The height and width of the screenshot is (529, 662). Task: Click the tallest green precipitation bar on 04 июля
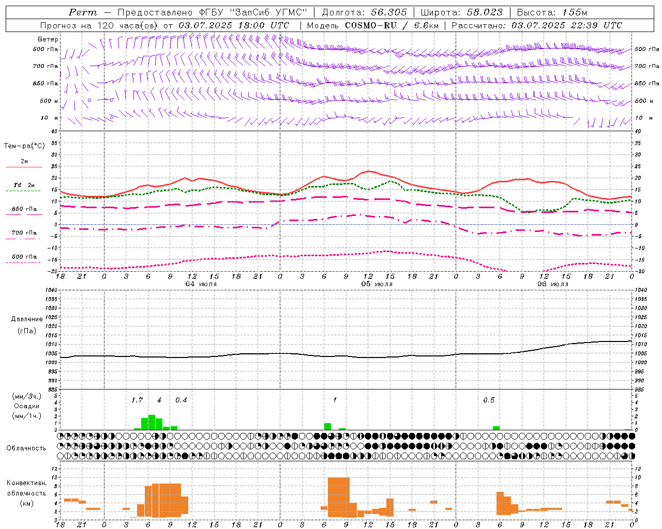point(152,423)
